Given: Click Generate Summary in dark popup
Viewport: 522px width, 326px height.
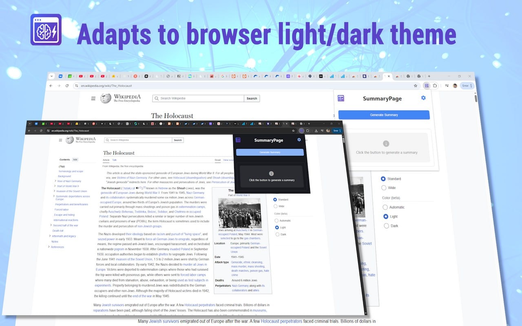Looking at the screenshot, I should click(270, 152).
